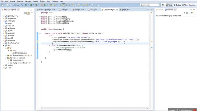
Task: Close the DBconnect.java editor tab
Action: pos(117,10)
